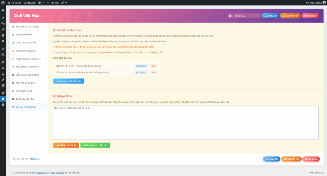The height and width of the screenshot is (176, 327).
Task: Click bottom Đặt lại Phần này button
Action: (x=291, y=159)
